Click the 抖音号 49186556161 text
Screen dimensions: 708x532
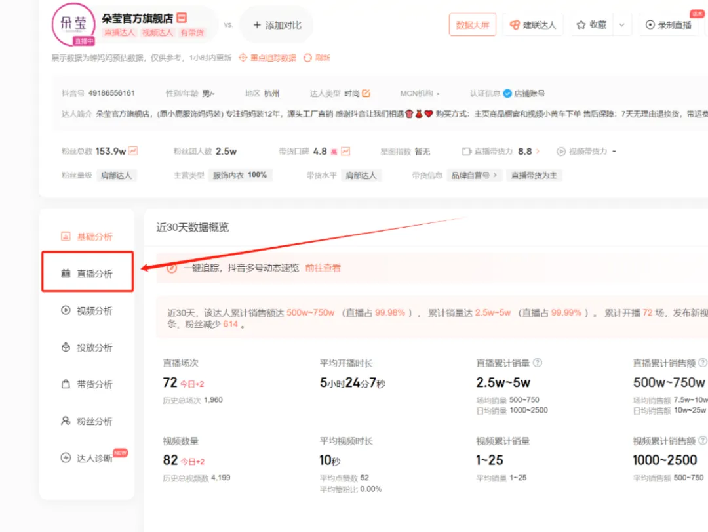(98, 93)
